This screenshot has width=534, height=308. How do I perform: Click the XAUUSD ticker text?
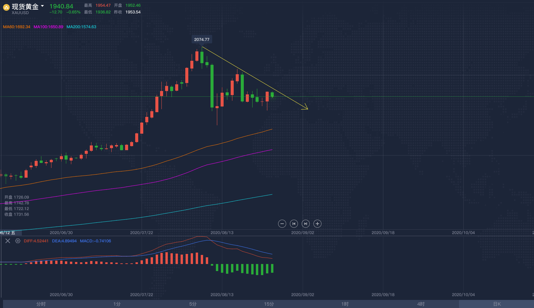click(x=20, y=13)
